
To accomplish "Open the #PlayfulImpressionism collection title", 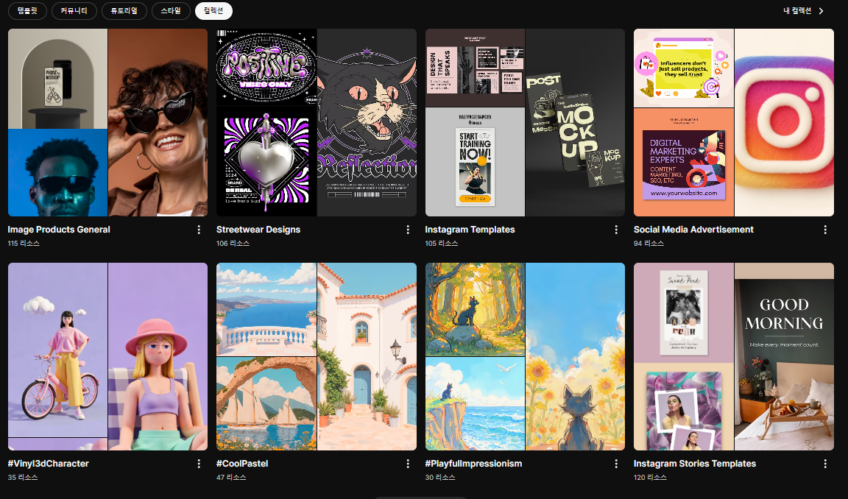I will [x=474, y=464].
